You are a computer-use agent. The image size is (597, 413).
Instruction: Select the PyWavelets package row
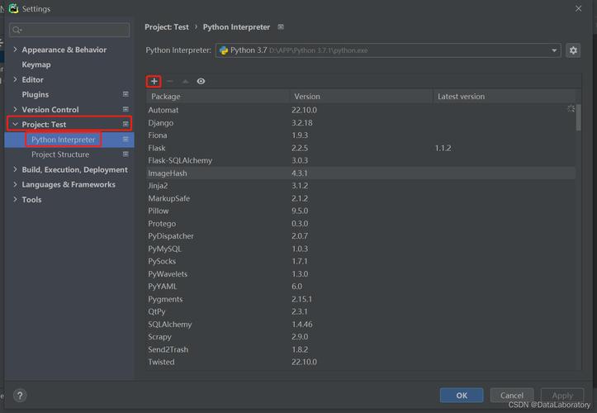(x=361, y=273)
